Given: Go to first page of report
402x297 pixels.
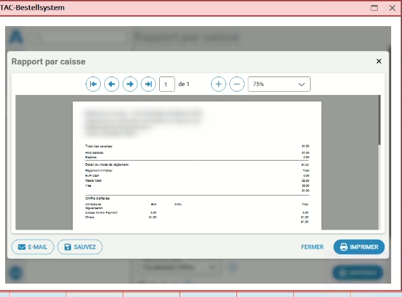Looking at the screenshot, I should coord(93,84).
